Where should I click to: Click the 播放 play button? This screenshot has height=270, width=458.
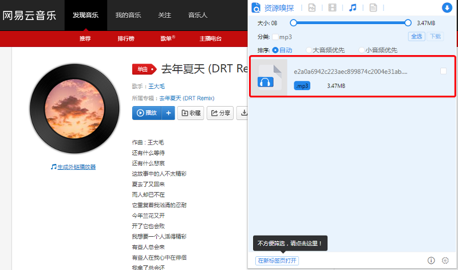coord(147,113)
